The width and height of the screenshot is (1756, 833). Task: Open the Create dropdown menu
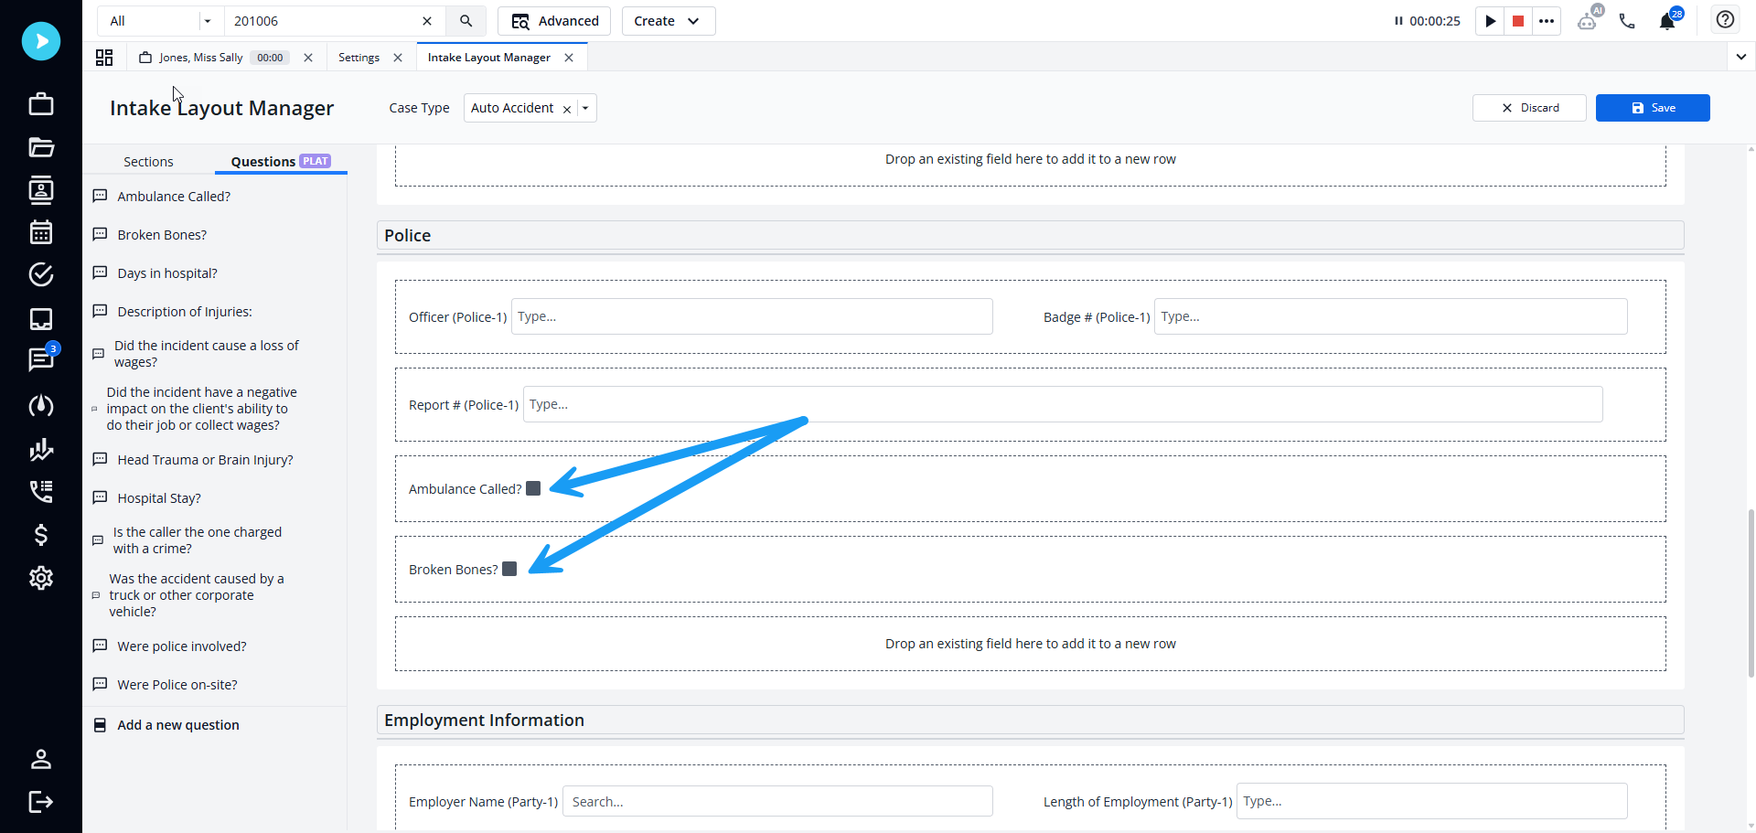pyautogui.click(x=668, y=20)
